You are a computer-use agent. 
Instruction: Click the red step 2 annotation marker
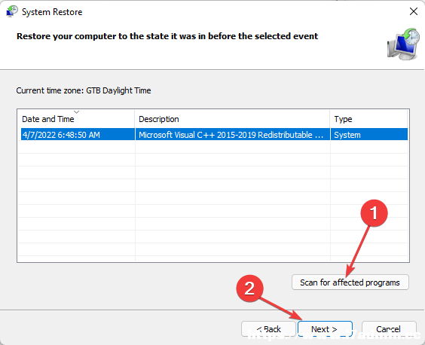pyautogui.click(x=249, y=289)
